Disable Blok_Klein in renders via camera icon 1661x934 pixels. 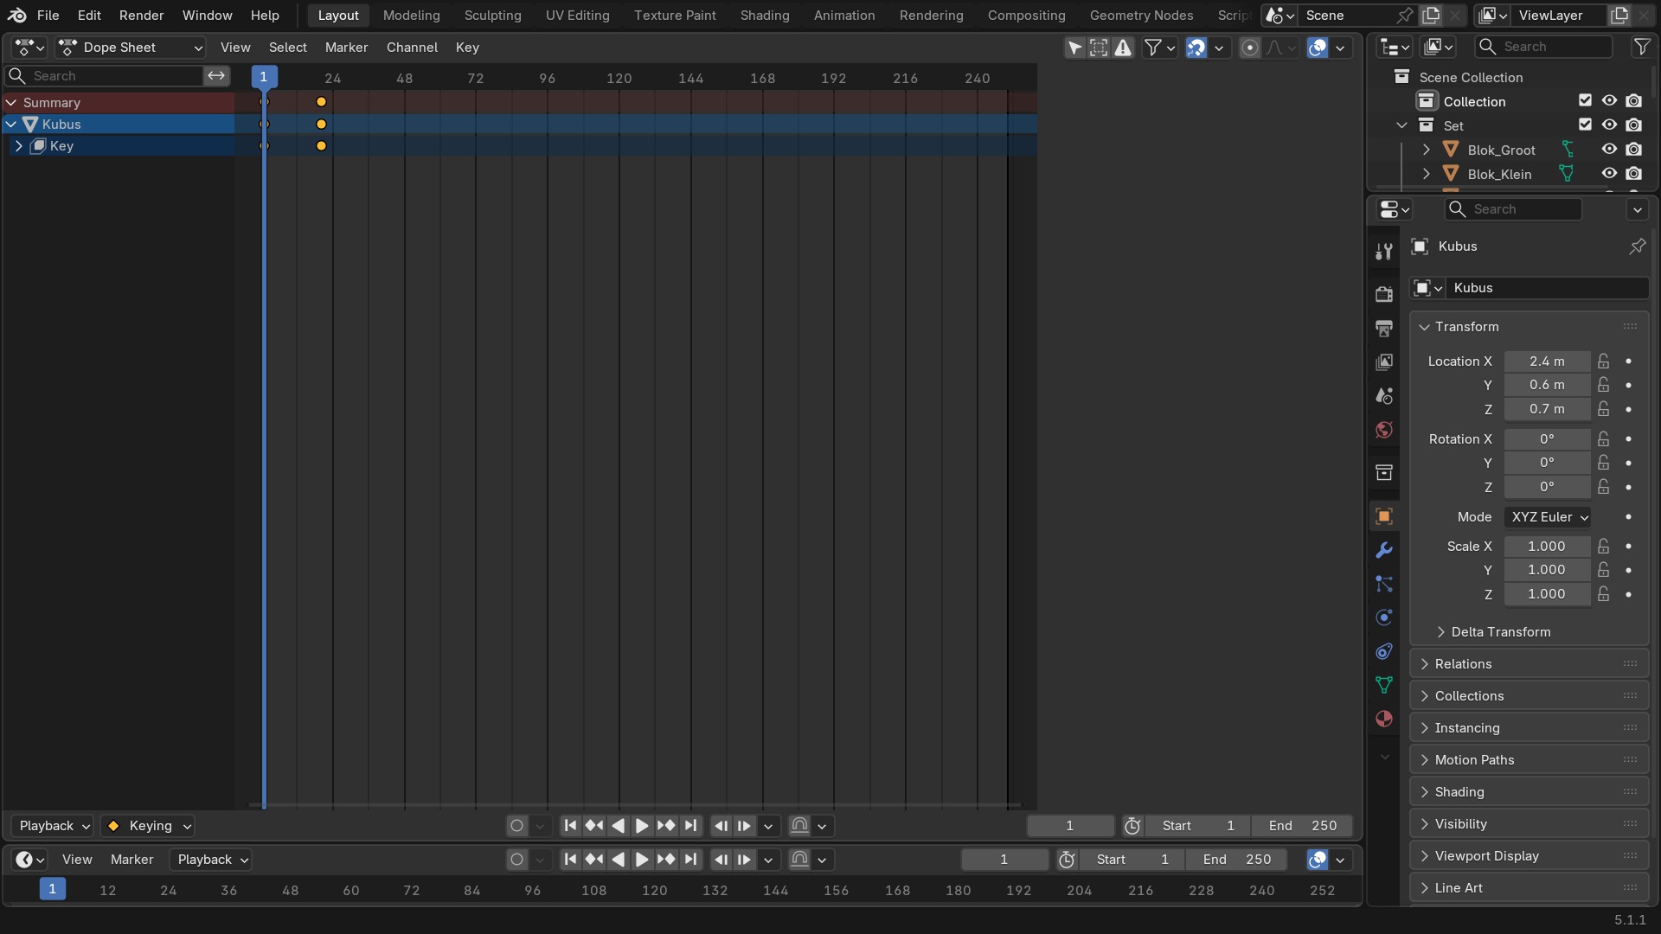click(1633, 174)
